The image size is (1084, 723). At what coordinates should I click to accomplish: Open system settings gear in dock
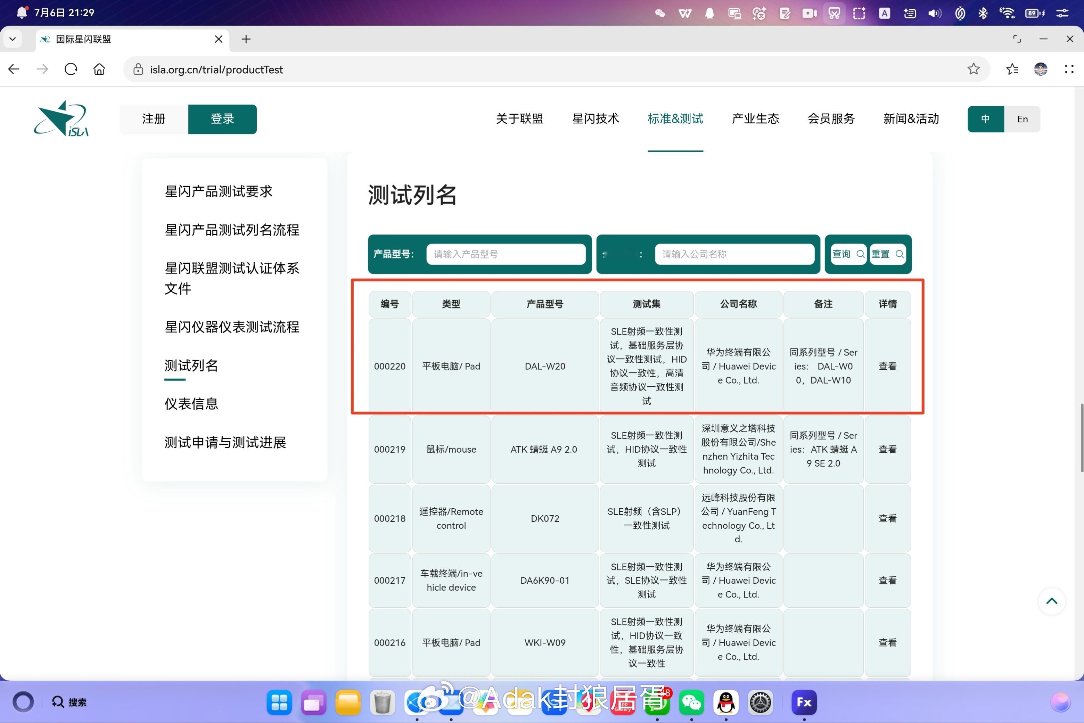pyautogui.click(x=760, y=703)
